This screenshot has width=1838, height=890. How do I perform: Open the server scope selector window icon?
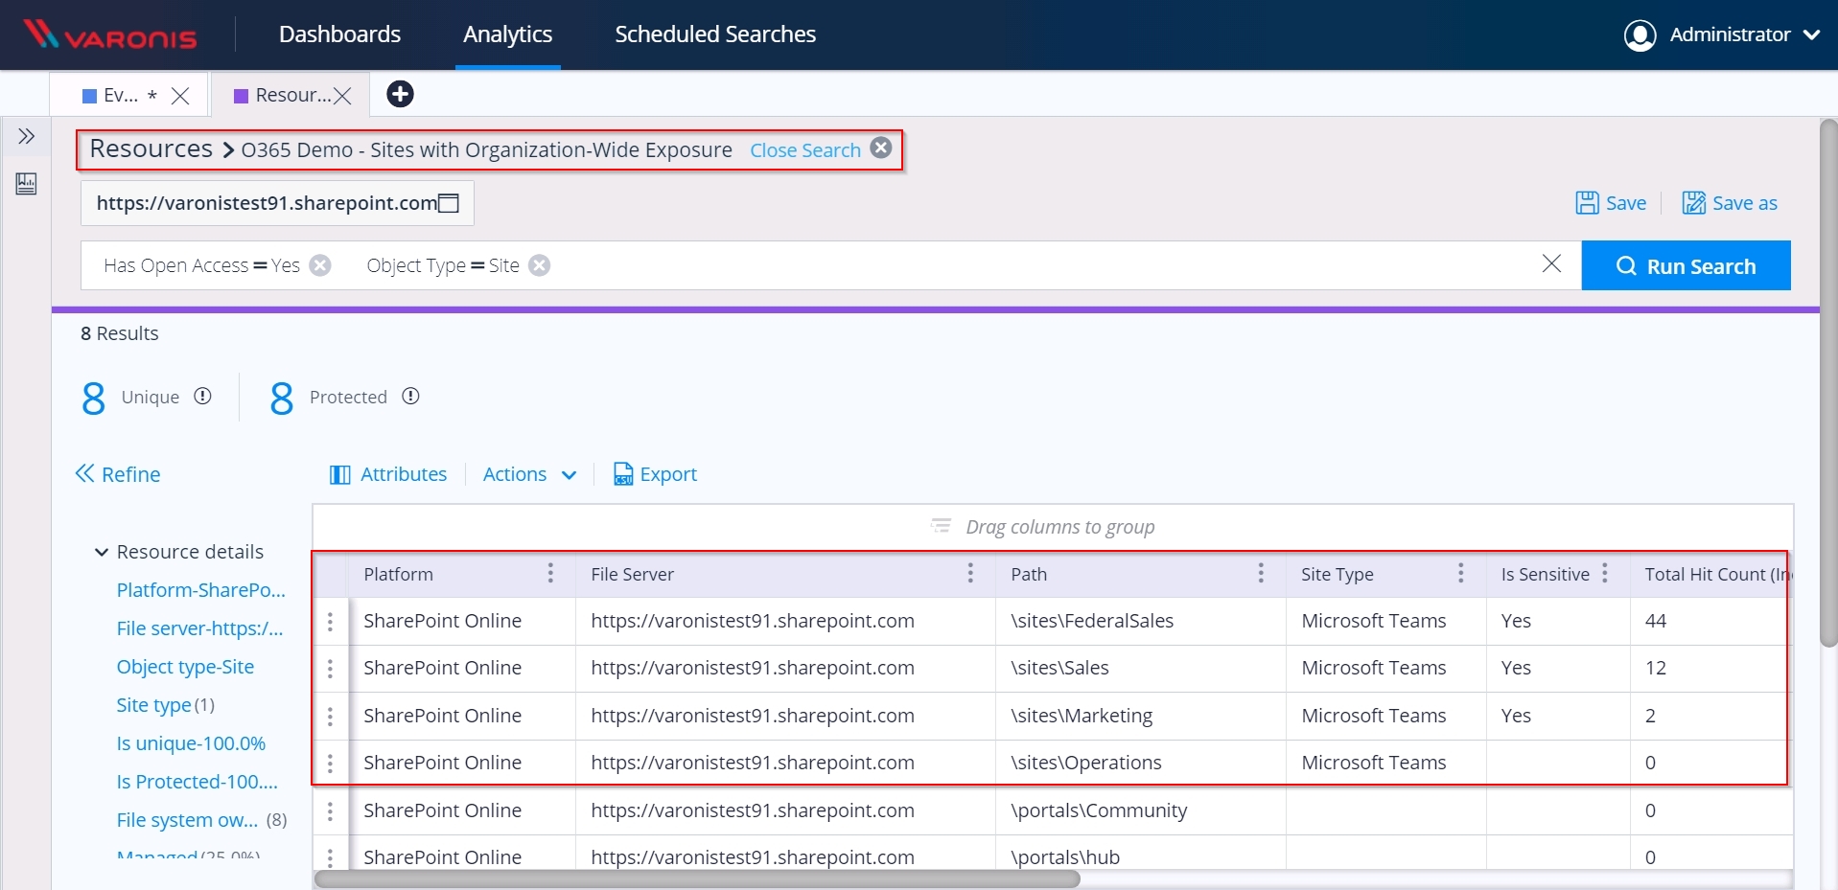click(449, 203)
